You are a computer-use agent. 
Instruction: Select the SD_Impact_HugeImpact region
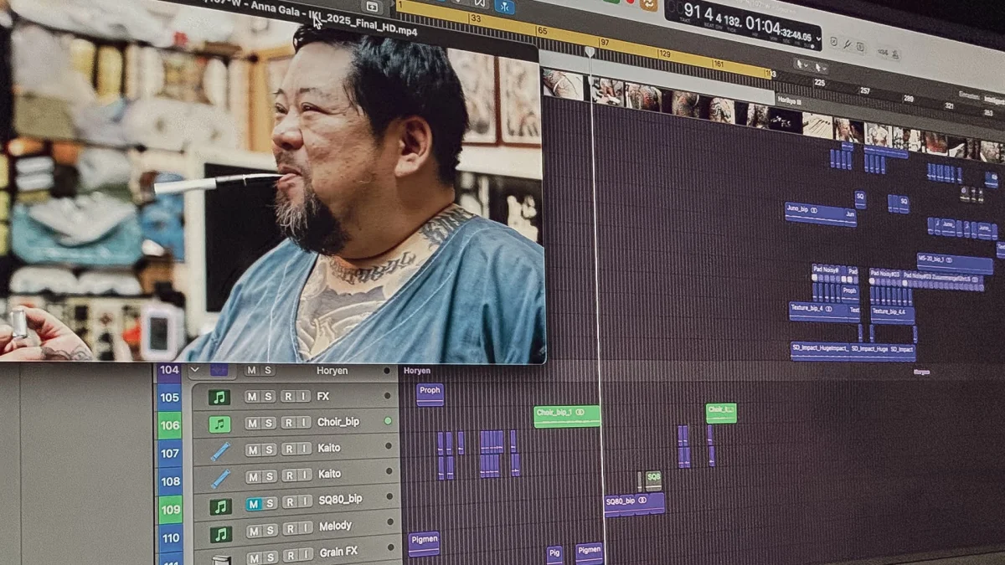(820, 350)
